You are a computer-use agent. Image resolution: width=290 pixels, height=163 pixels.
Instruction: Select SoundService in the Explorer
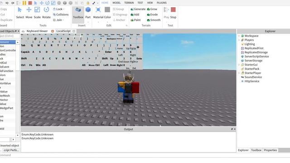point(251,77)
